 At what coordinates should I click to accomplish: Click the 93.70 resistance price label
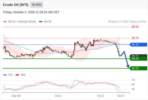click(x=135, y=38)
